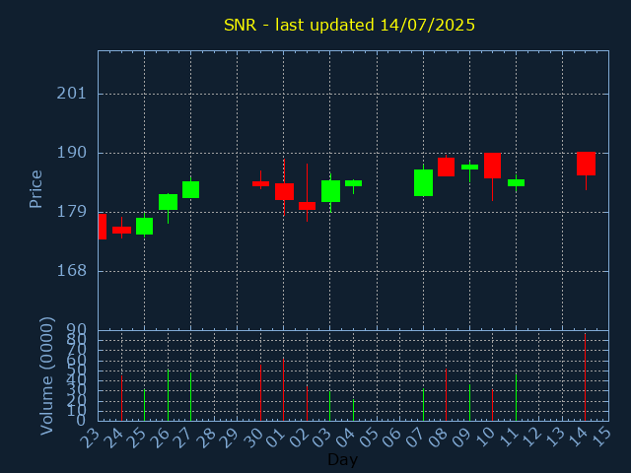The width and height of the screenshot is (631, 473).
Task: Select the red candlestick for day 24
Action: tap(121, 230)
